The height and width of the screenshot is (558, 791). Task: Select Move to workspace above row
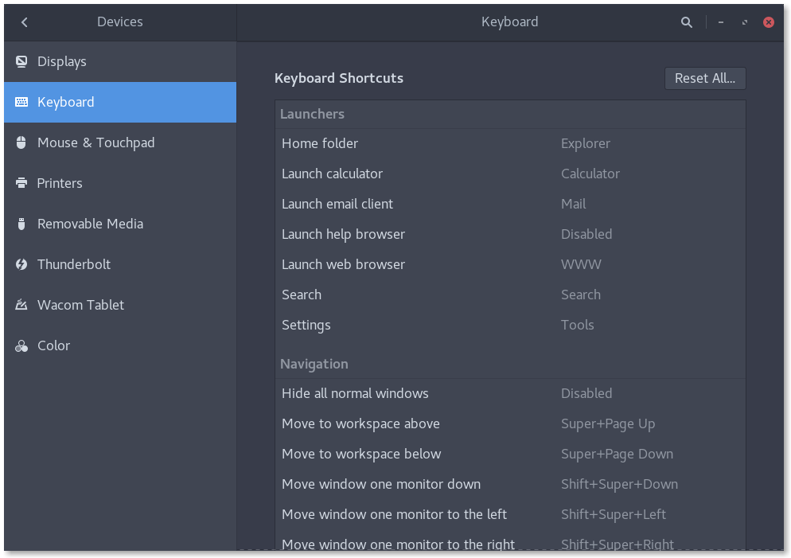click(510, 423)
